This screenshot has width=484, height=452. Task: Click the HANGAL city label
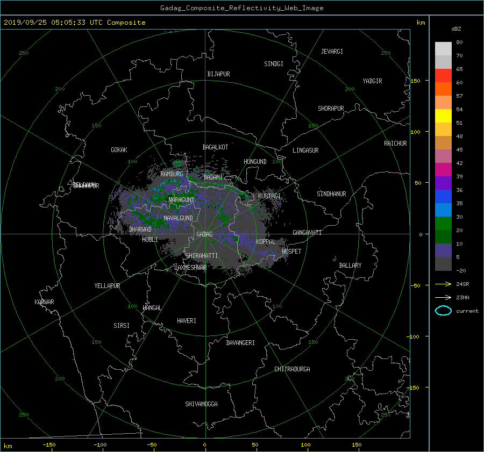pyautogui.click(x=152, y=308)
